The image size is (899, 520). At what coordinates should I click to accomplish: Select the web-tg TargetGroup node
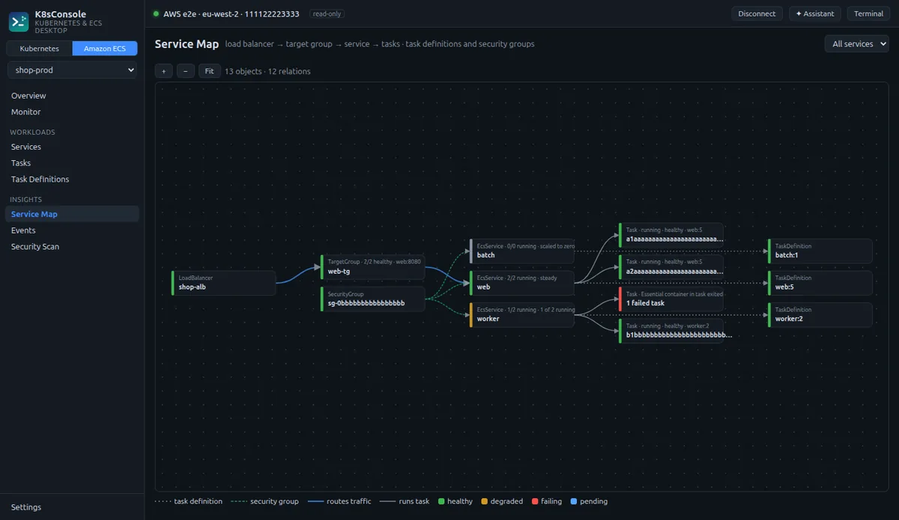click(x=372, y=267)
